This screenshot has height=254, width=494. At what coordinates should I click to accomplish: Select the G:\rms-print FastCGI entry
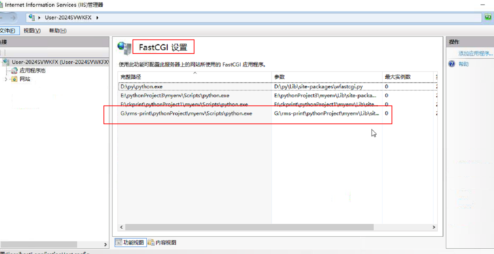[x=212, y=113]
